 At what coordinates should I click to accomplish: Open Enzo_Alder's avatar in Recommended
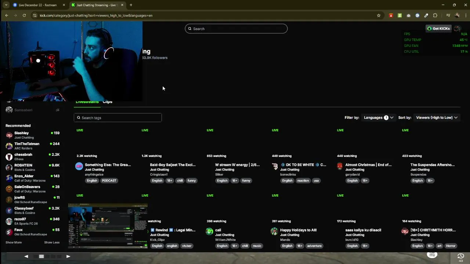pyautogui.click(x=9, y=178)
